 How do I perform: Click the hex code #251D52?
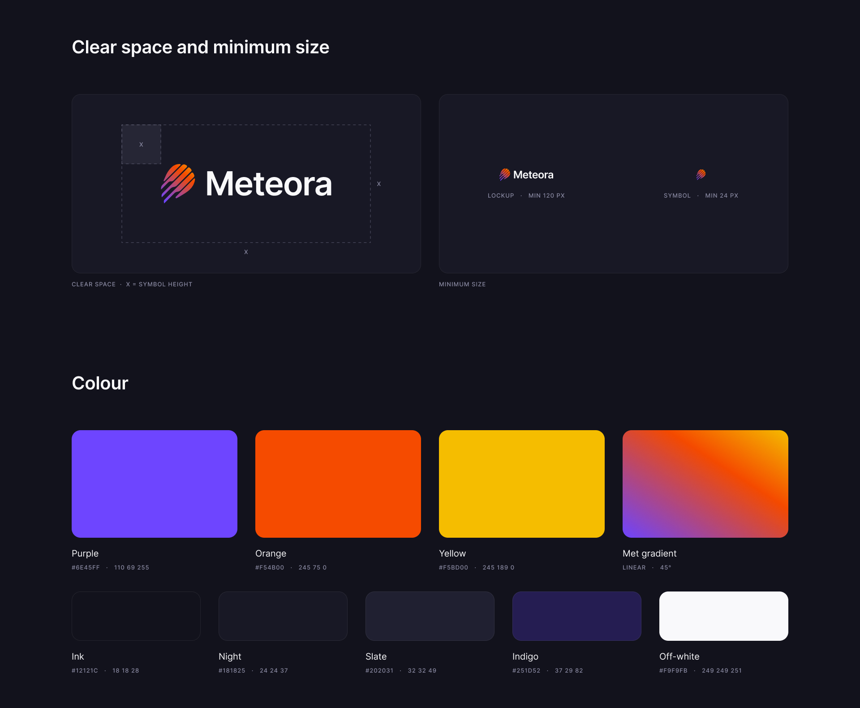pos(526,670)
